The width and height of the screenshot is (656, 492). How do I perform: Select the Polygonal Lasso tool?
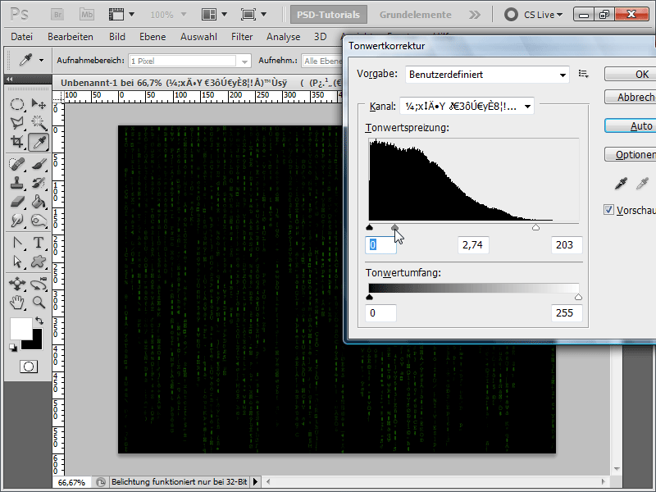[16, 122]
